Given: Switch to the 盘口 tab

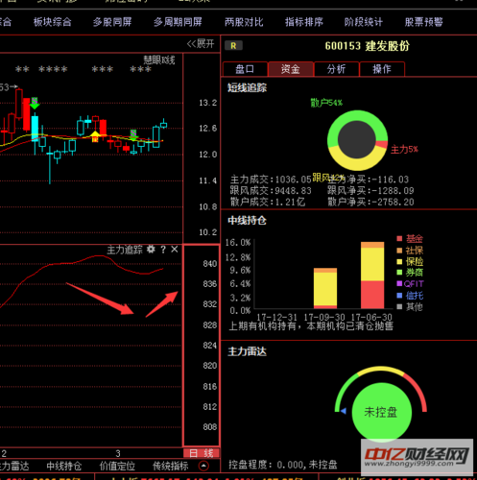Looking at the screenshot, I should 245,69.
